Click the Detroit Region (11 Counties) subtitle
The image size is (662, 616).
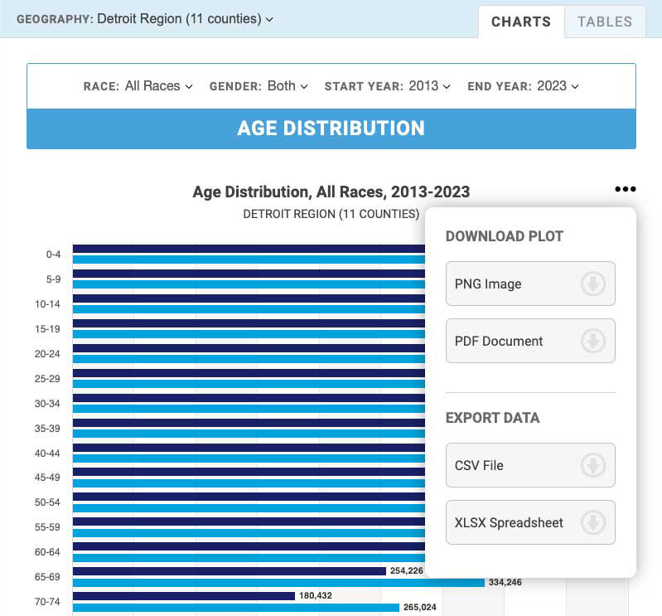tap(331, 214)
